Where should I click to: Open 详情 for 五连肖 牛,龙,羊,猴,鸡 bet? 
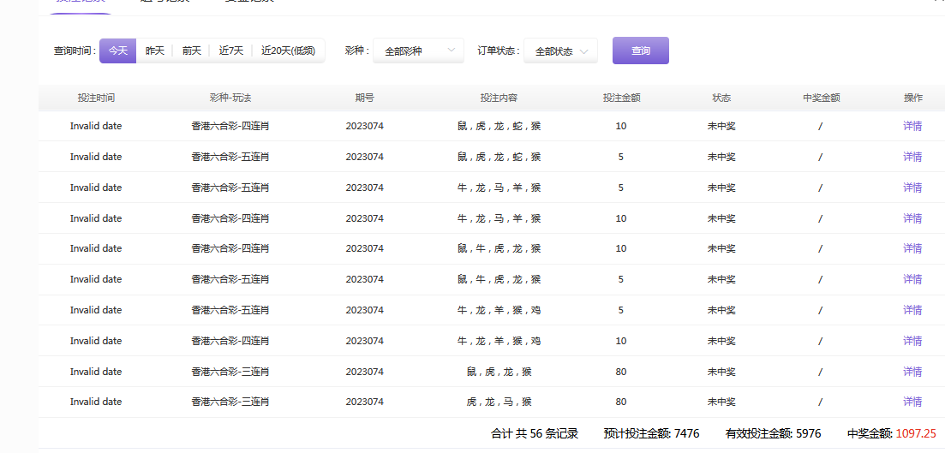(x=912, y=310)
